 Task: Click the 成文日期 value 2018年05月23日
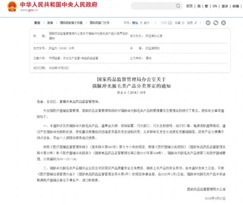[59, 68]
